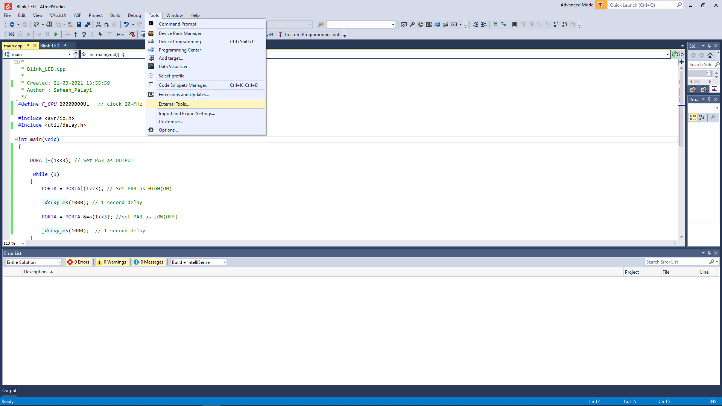Click the Solution Explorer horizontal scrollbar thumb
Image resolution: width=722 pixels, height=406 pixels.
pos(697,82)
